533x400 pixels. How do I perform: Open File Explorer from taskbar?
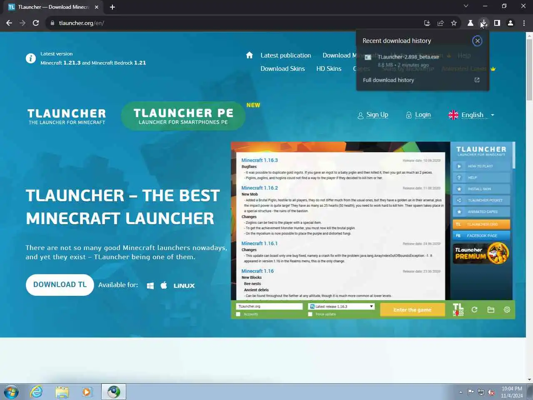tap(62, 392)
